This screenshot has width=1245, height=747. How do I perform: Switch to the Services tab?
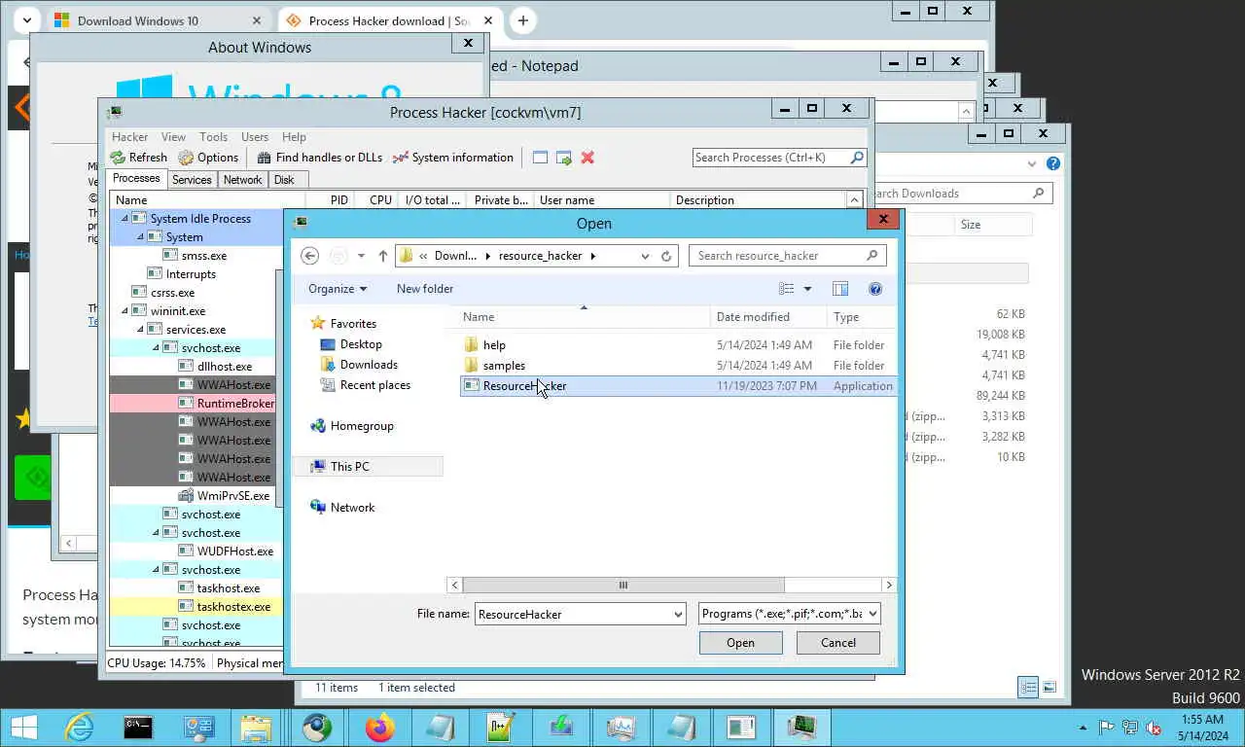[x=192, y=179]
